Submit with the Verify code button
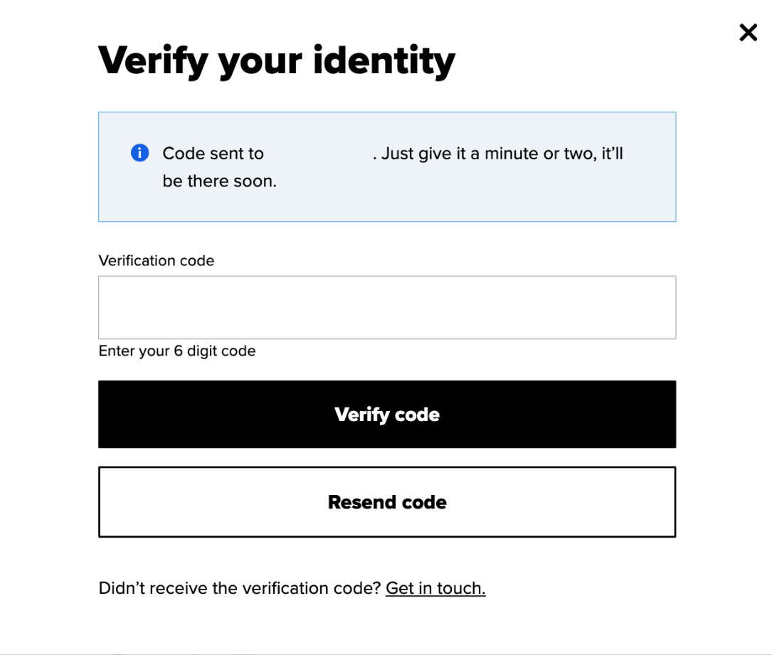Viewport: 772px width, 655px height. coord(387,414)
